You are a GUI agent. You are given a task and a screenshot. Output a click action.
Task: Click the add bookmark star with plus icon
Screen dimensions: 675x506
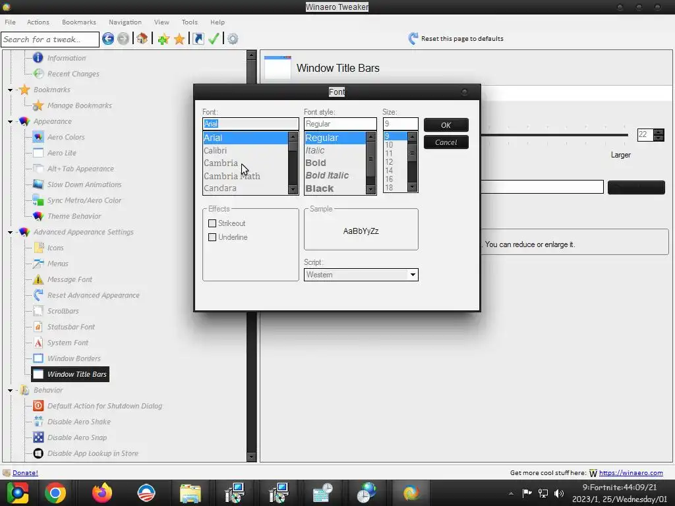163,39
